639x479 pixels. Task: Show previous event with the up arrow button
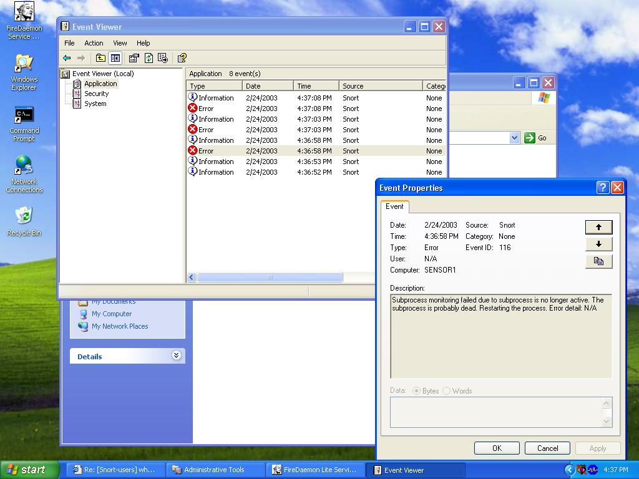click(x=598, y=227)
